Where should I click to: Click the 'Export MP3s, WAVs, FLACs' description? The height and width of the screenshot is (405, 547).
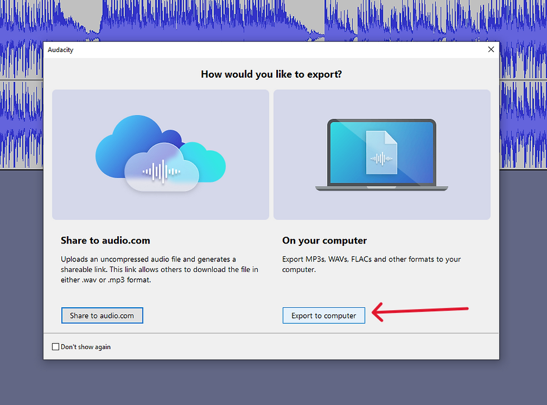[x=372, y=264]
